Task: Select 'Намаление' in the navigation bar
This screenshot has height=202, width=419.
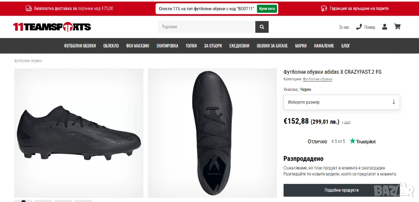Action: pyautogui.click(x=324, y=46)
